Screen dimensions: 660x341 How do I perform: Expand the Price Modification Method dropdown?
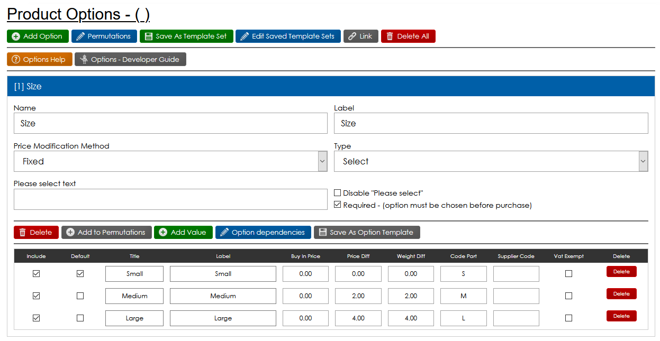click(170, 161)
